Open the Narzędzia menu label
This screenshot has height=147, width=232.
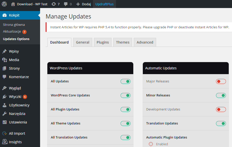pyautogui.click(x=17, y=114)
